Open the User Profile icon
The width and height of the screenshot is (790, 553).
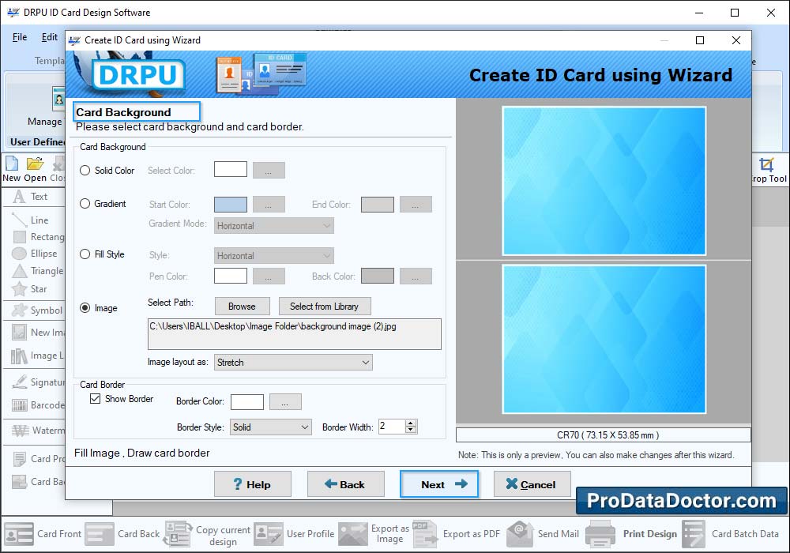pyautogui.click(x=269, y=534)
